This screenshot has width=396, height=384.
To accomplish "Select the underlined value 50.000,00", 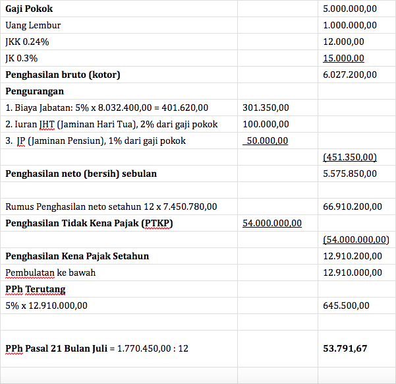I will point(265,141).
